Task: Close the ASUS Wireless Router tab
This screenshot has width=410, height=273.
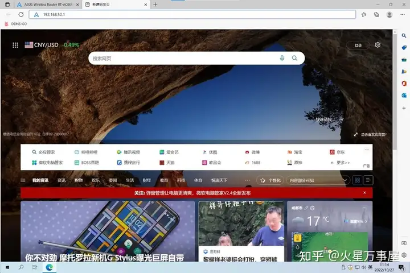Action: (77, 5)
